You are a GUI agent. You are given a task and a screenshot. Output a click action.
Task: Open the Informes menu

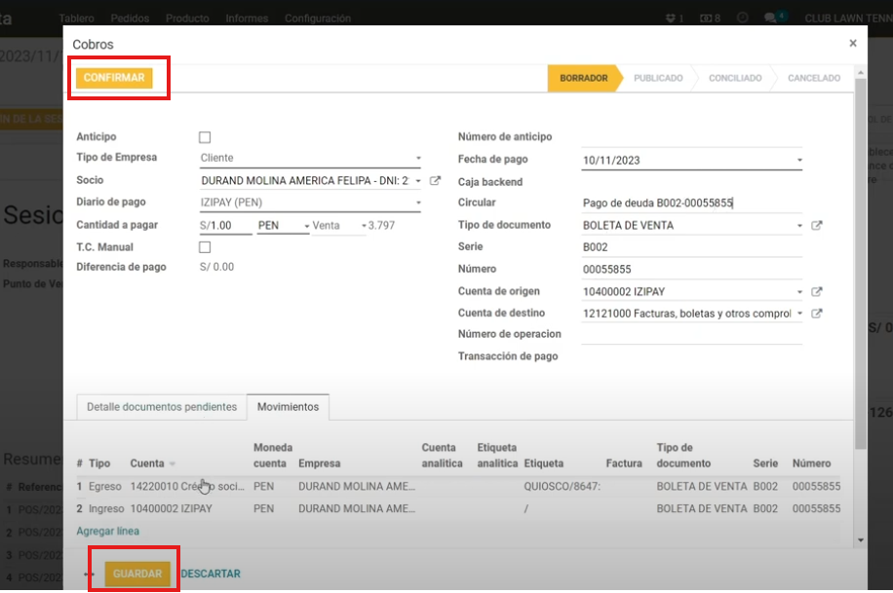[247, 19]
